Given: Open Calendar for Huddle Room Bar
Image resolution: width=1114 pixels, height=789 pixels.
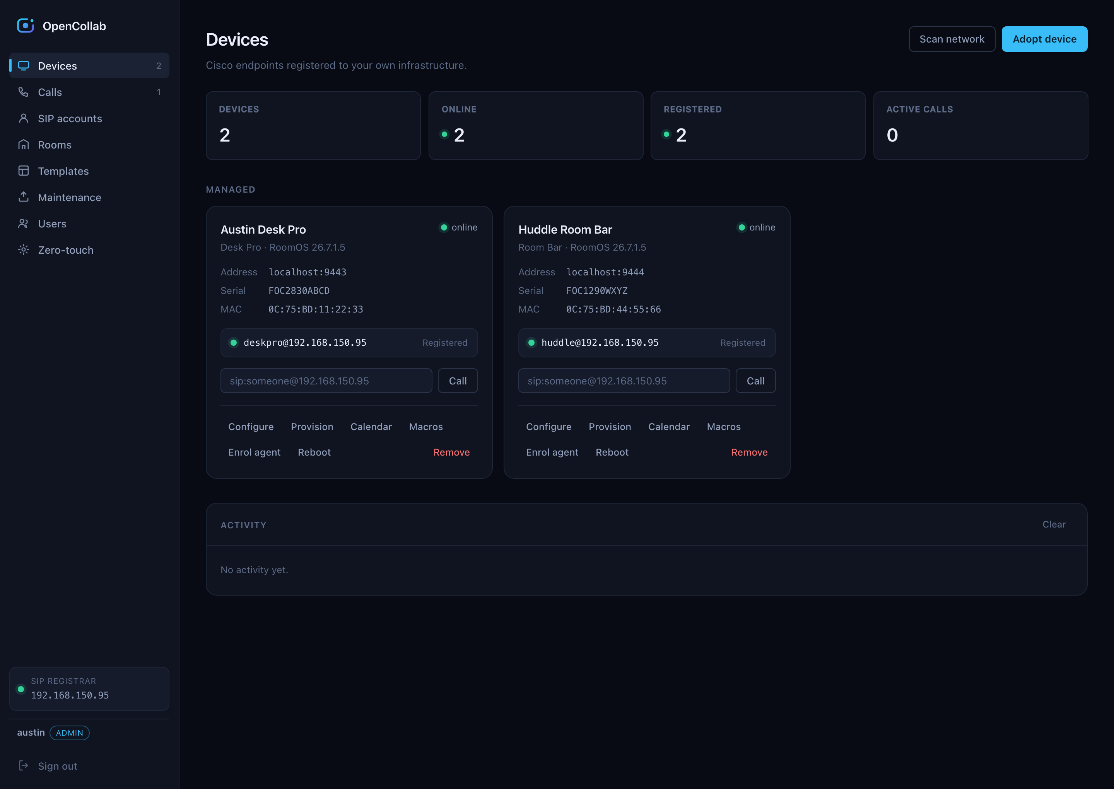Looking at the screenshot, I should [x=668, y=426].
